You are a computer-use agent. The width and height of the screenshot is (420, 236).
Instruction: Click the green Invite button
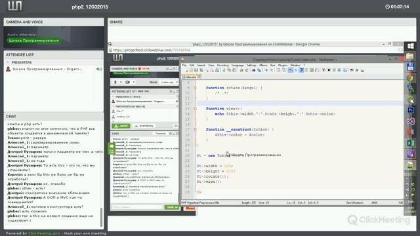(121, 126)
